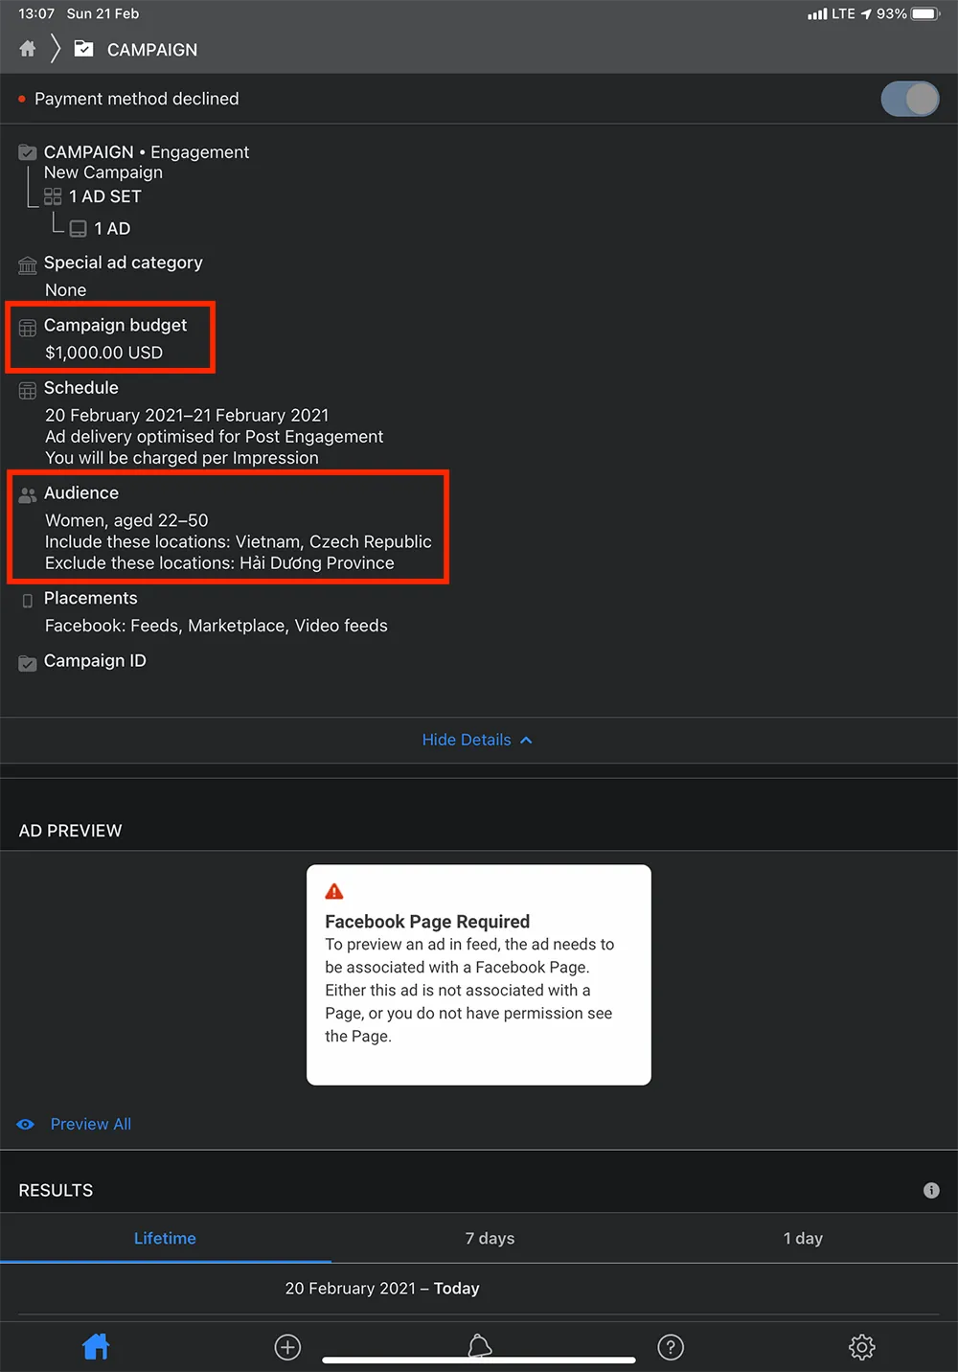Tap the Schedule calendar icon
The width and height of the screenshot is (958, 1372).
pyautogui.click(x=28, y=390)
